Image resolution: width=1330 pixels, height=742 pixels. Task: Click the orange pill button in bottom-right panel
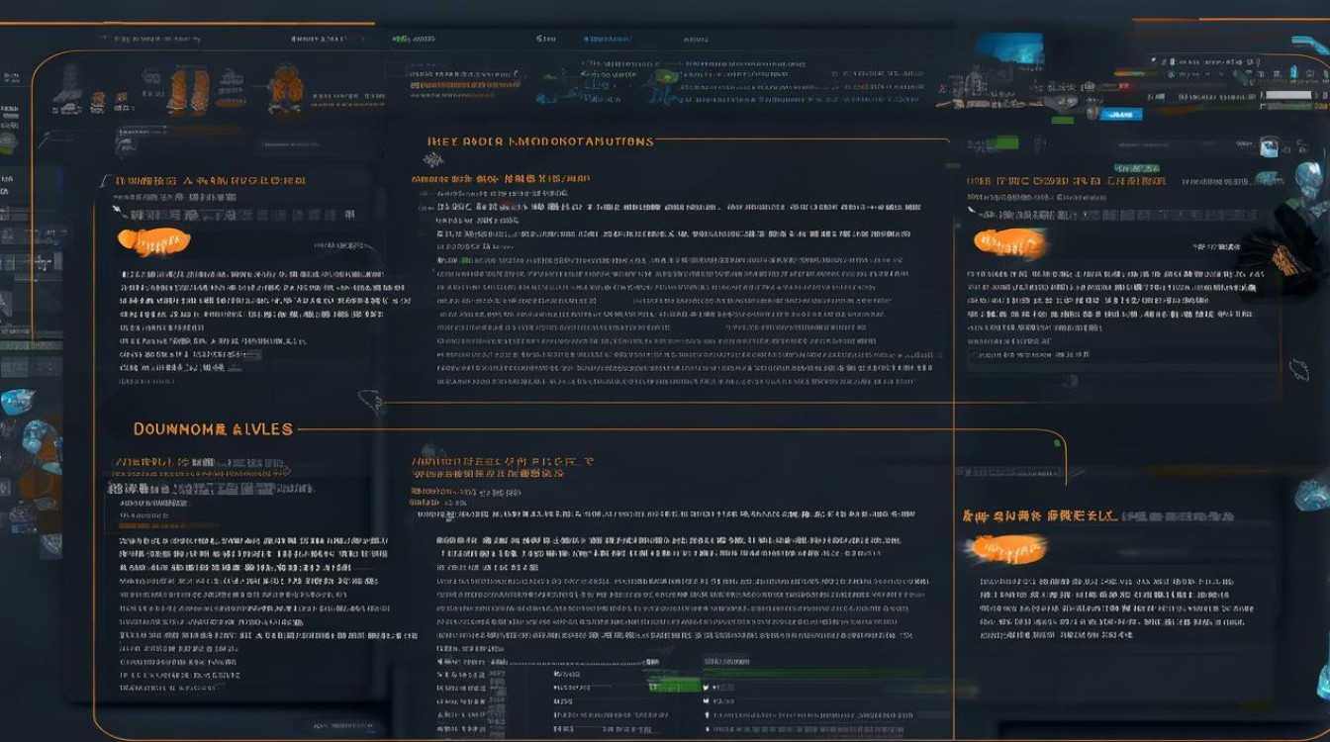click(1007, 547)
